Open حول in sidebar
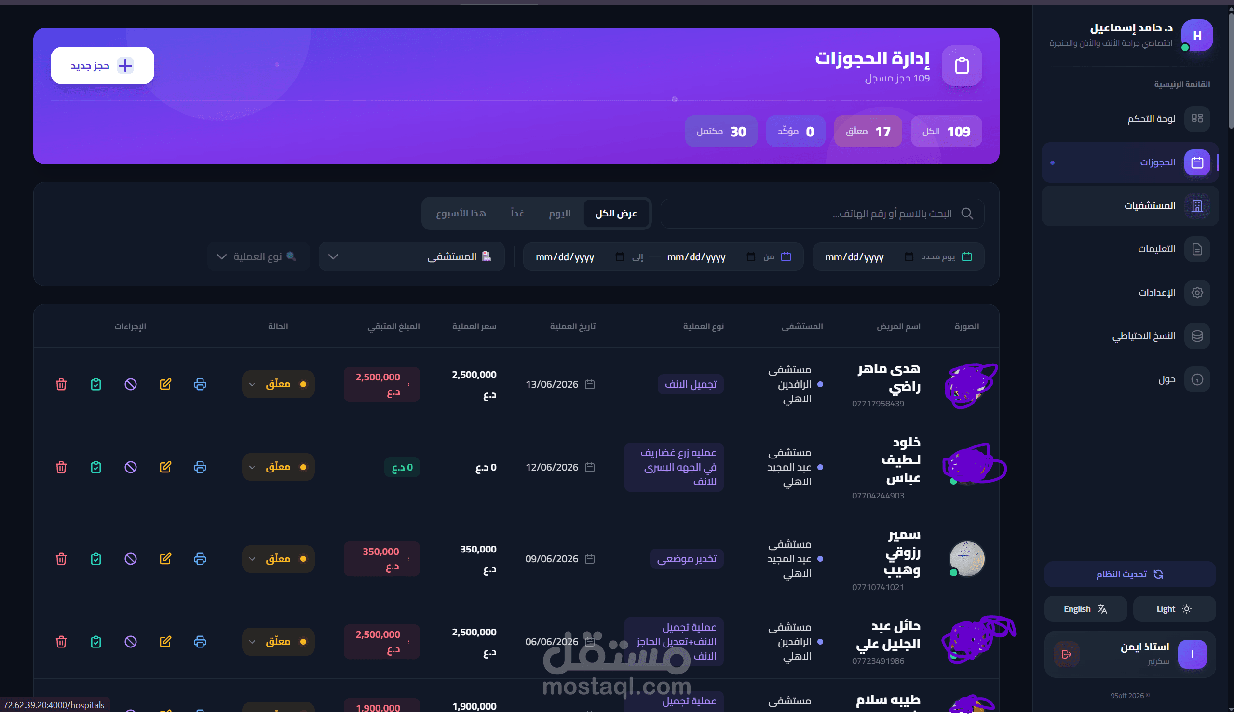The height and width of the screenshot is (714, 1234). (1130, 379)
